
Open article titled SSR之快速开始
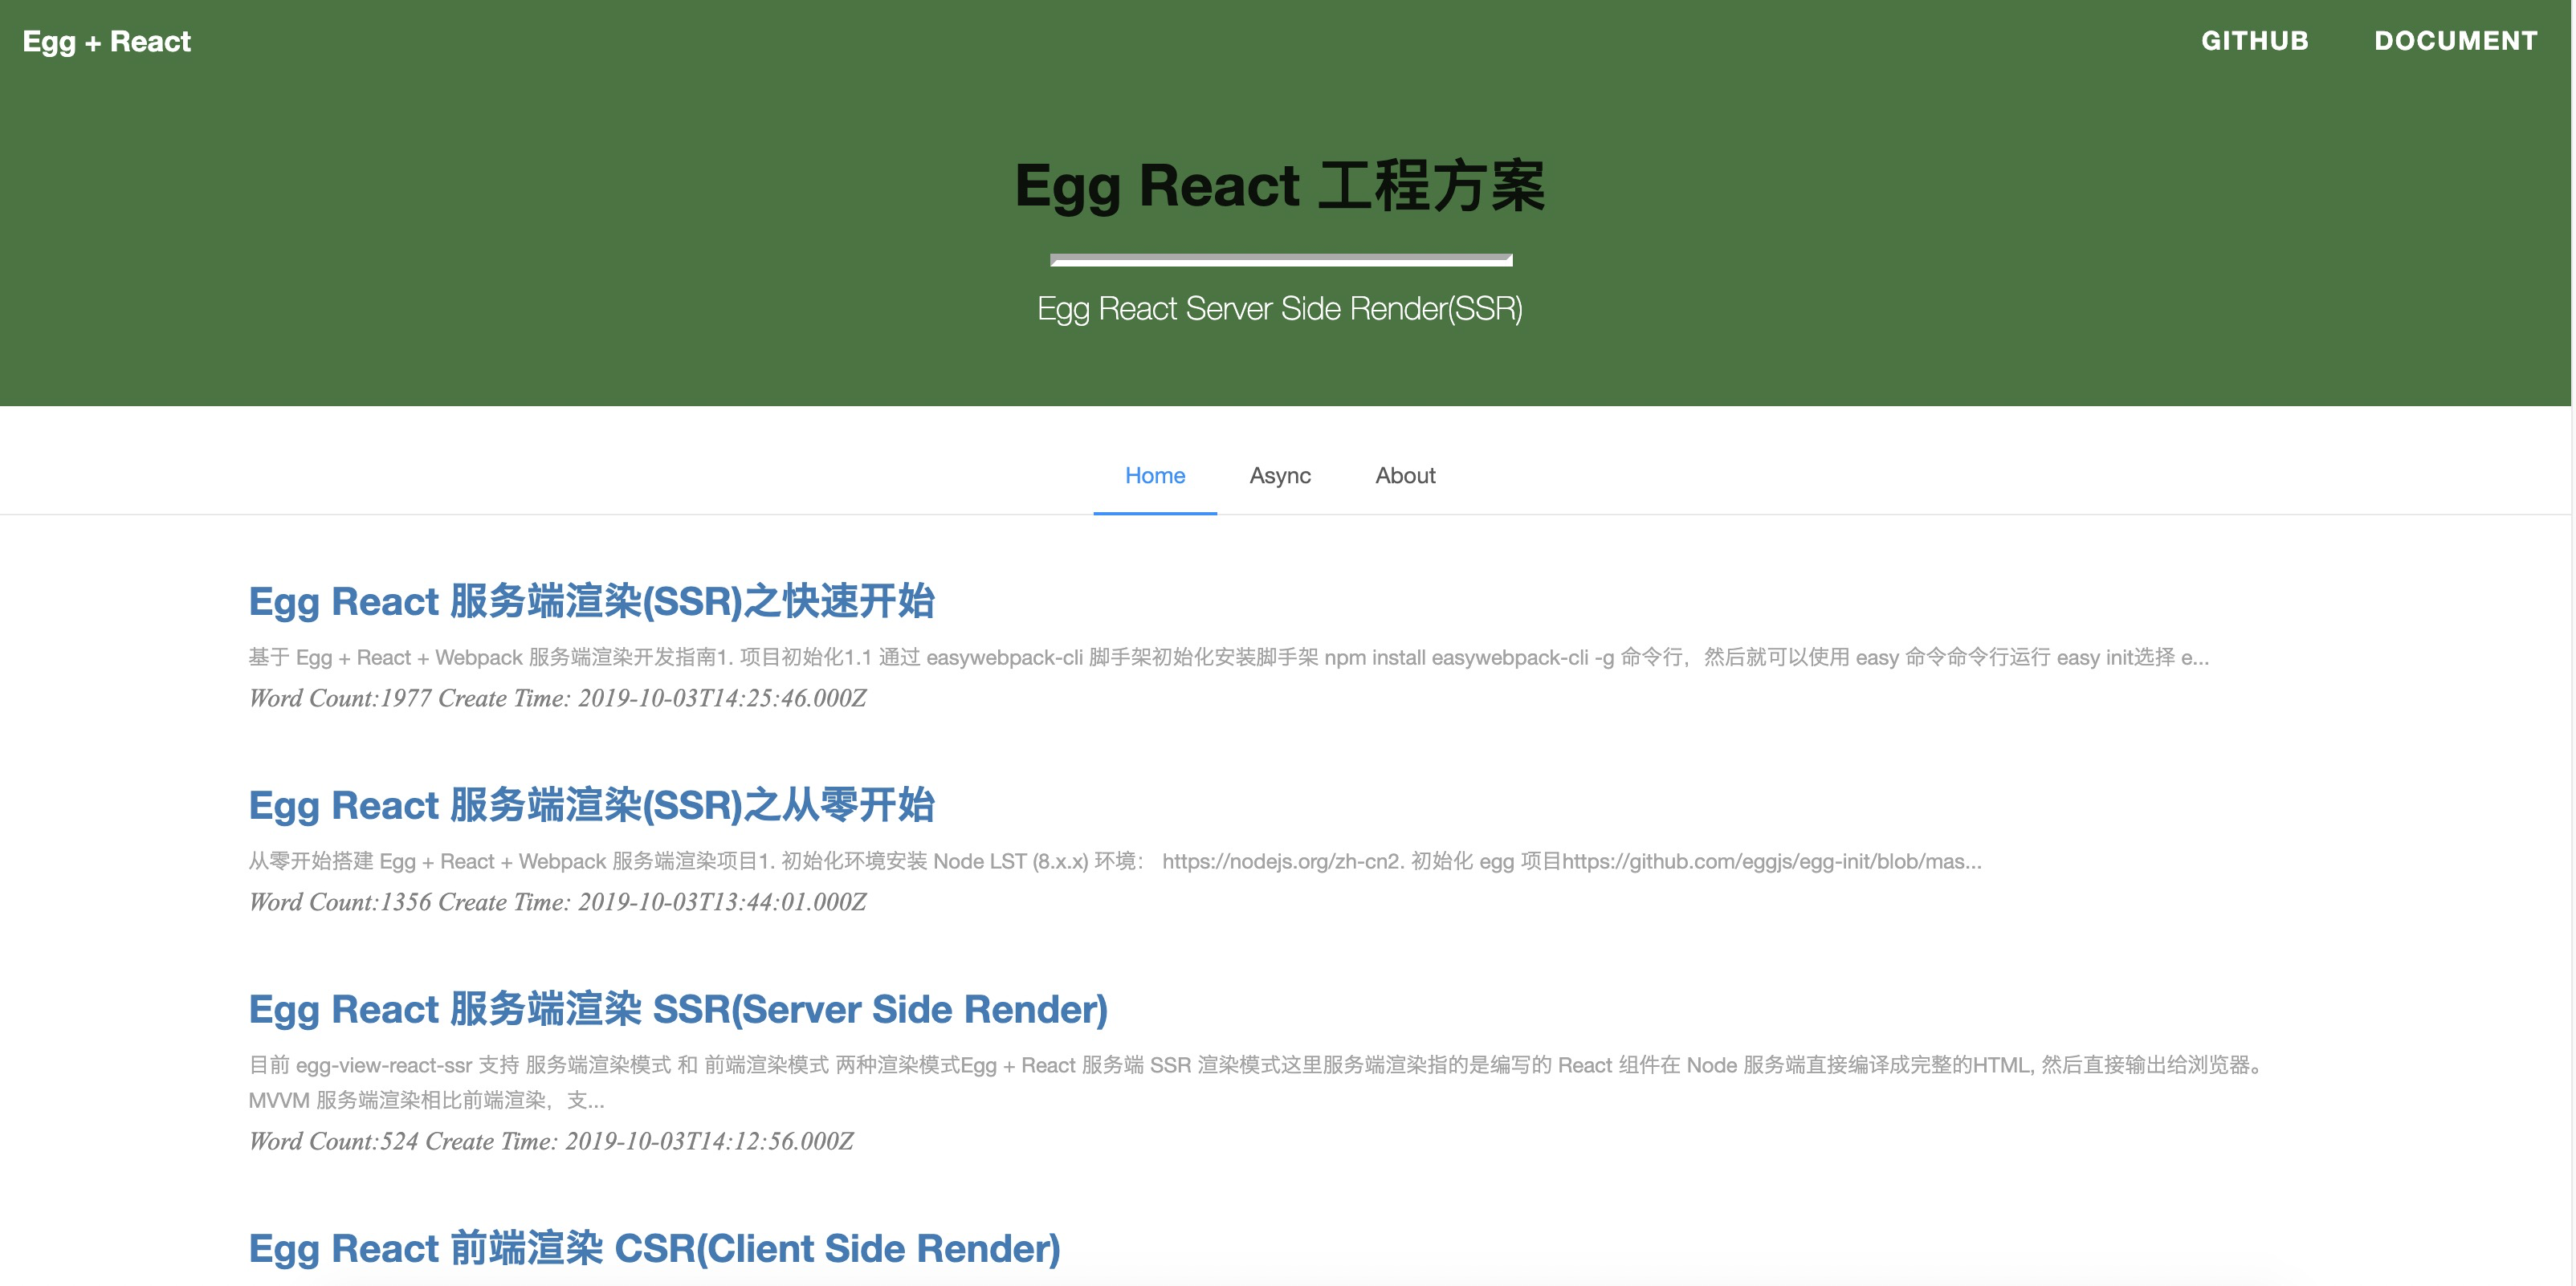[x=591, y=601]
